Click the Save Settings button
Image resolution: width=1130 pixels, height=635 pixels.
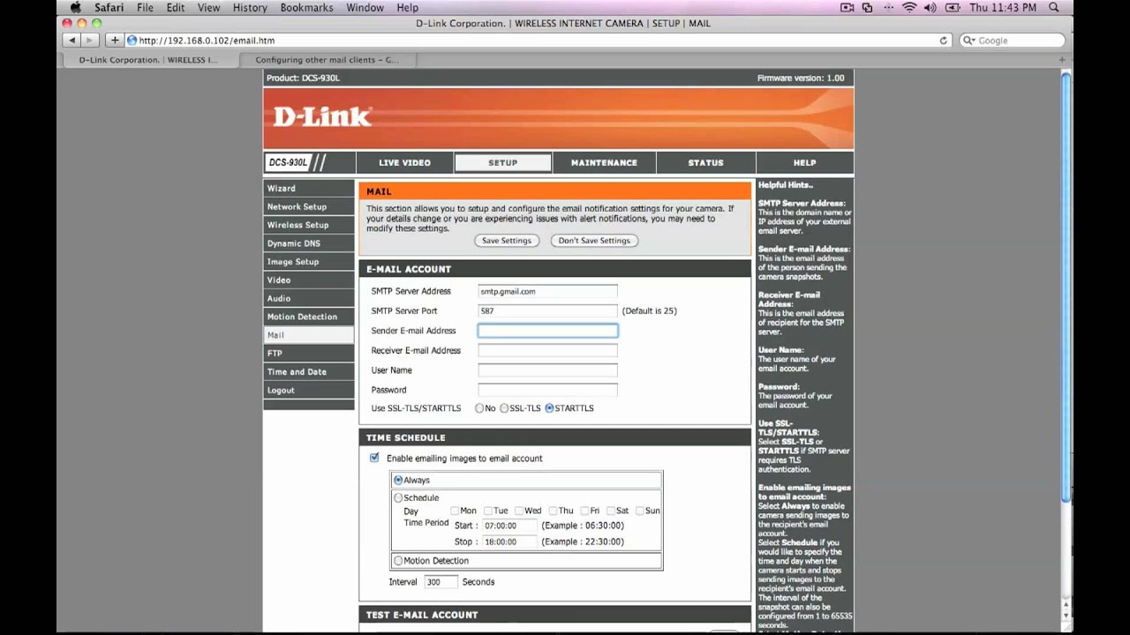pos(506,241)
